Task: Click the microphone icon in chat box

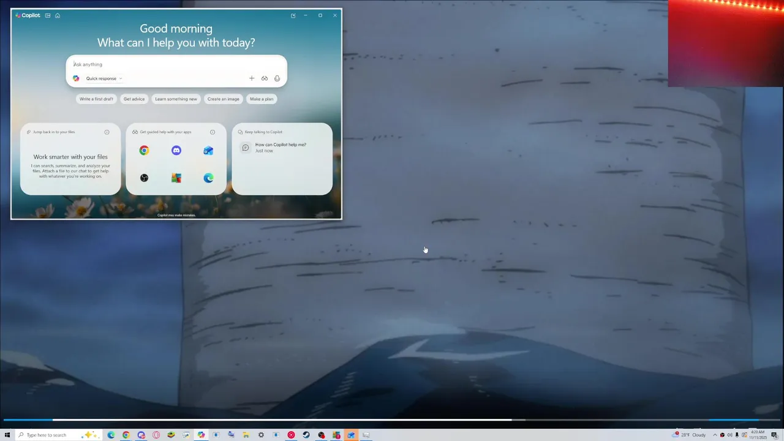Action: coord(277,78)
